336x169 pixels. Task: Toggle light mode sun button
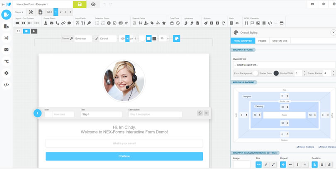(27, 31)
